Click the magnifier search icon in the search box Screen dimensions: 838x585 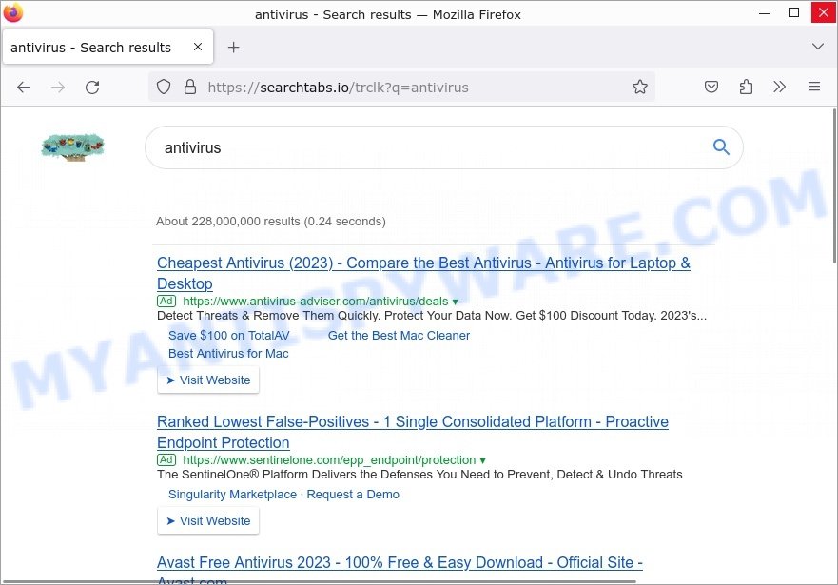[x=721, y=146]
